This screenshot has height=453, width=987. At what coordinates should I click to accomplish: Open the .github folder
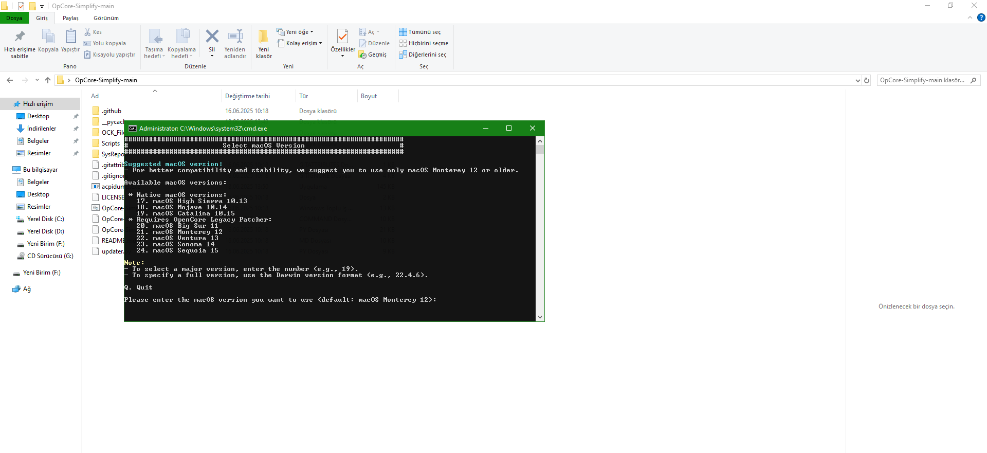tap(111, 111)
